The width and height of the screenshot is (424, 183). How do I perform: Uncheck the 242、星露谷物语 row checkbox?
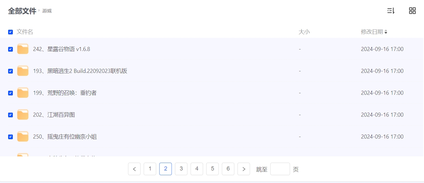pos(10,49)
